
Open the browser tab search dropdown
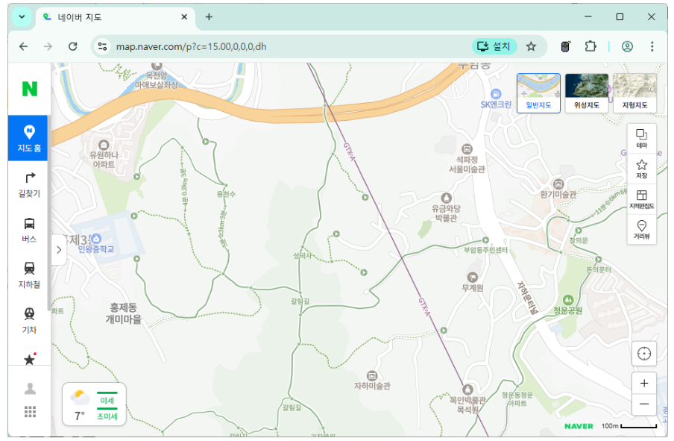pyautogui.click(x=22, y=17)
